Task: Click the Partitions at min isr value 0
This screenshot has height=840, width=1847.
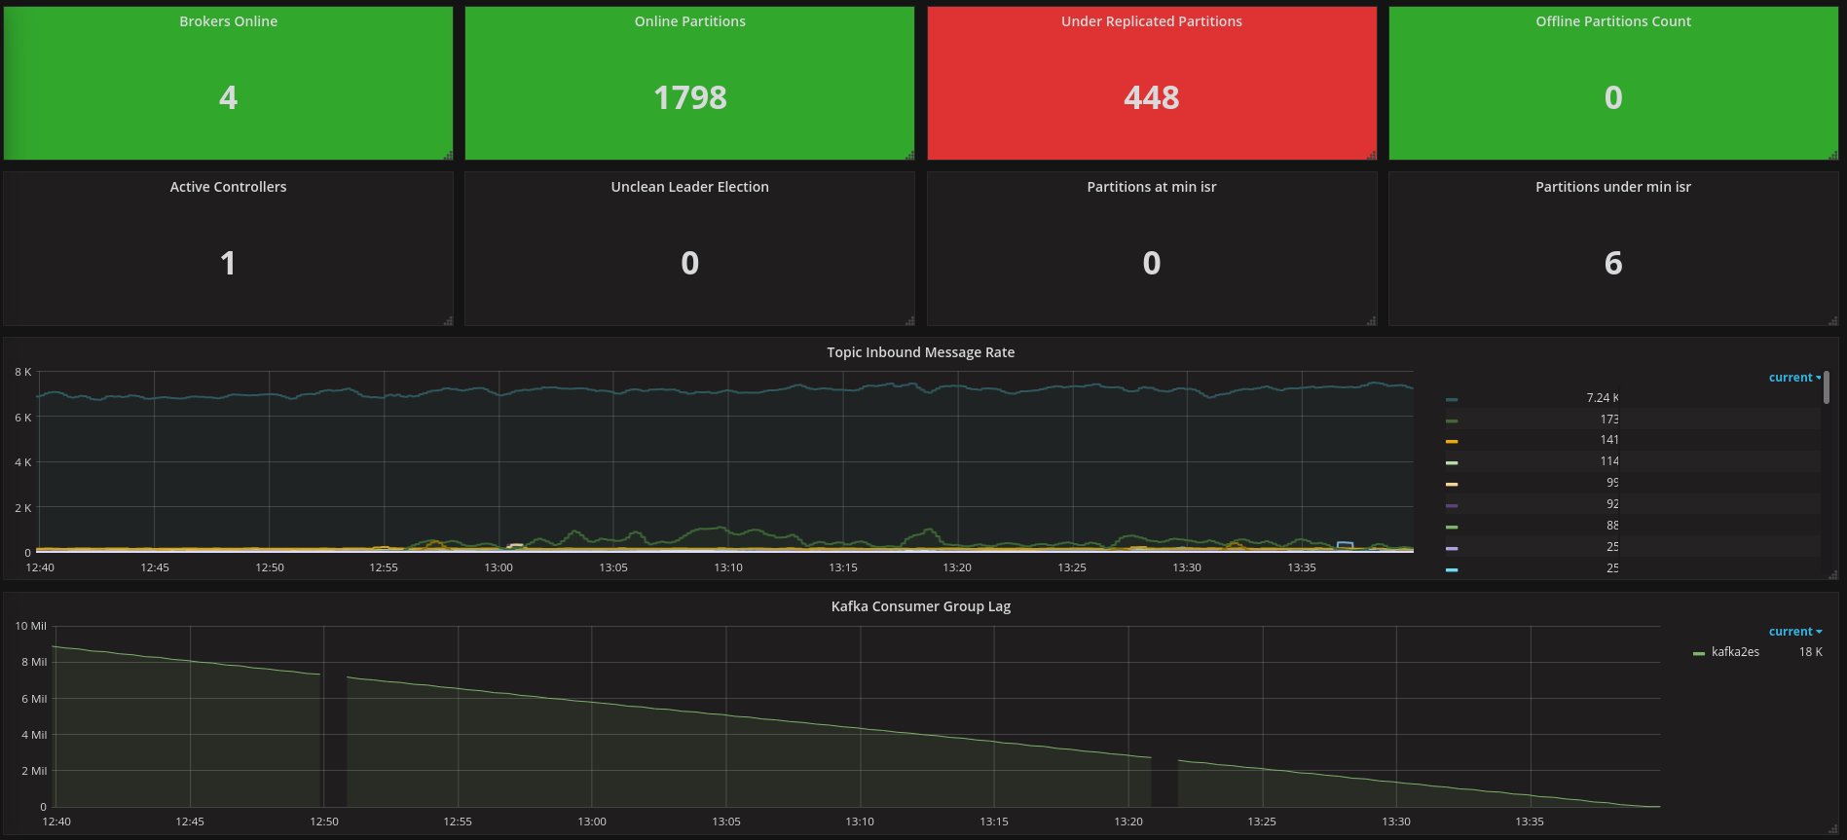Action: 1151,263
